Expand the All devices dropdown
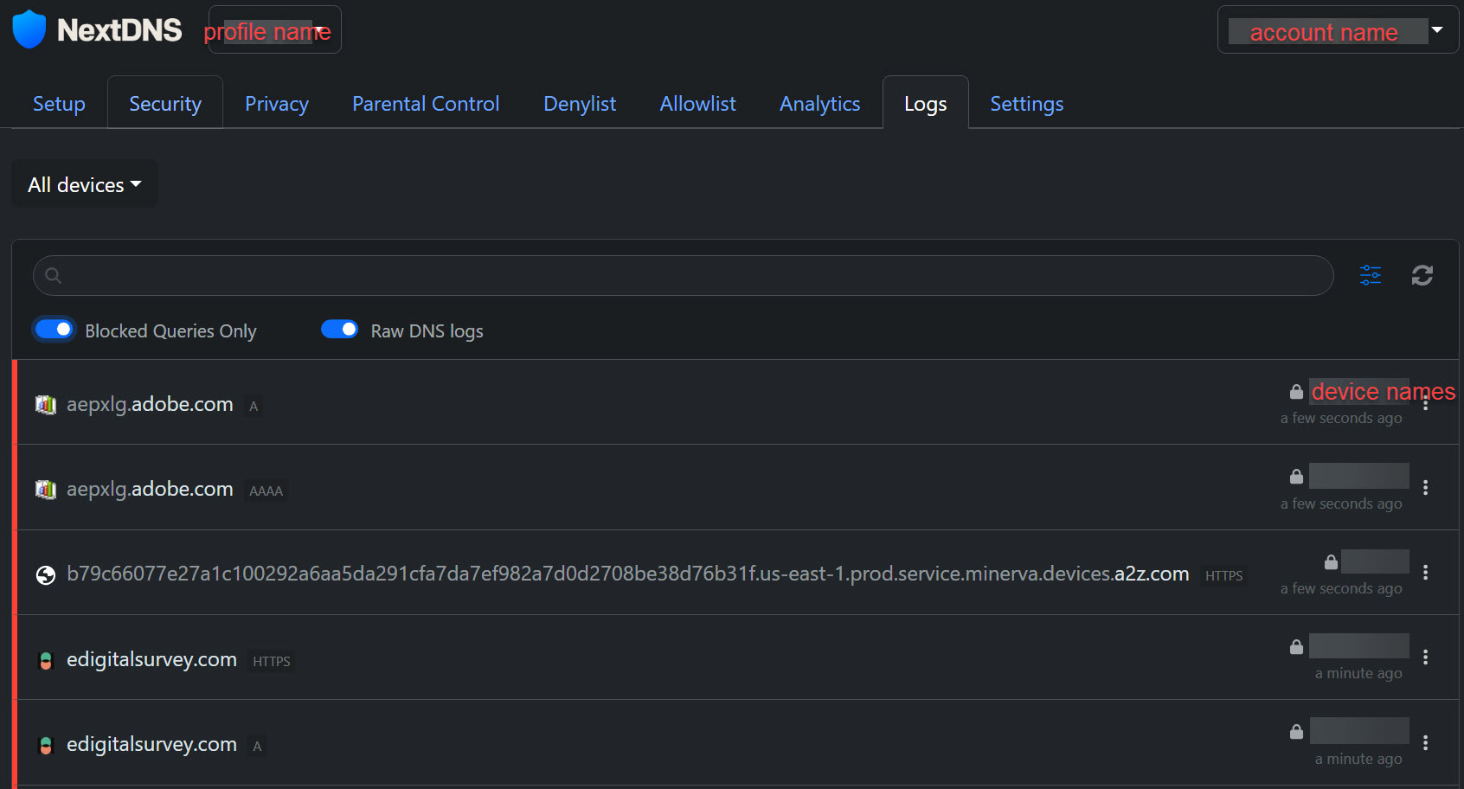 coord(84,184)
